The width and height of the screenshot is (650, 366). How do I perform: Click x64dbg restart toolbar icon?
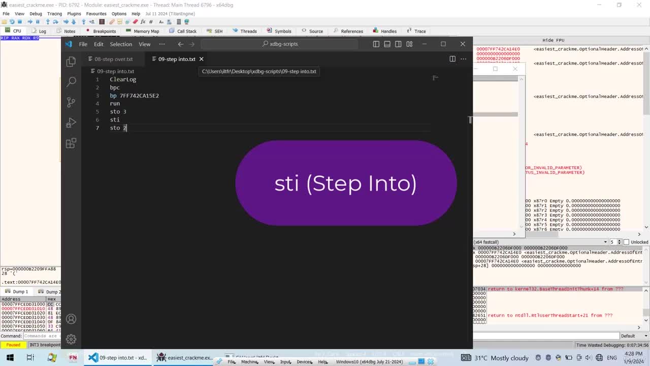pyautogui.click(x=12, y=22)
